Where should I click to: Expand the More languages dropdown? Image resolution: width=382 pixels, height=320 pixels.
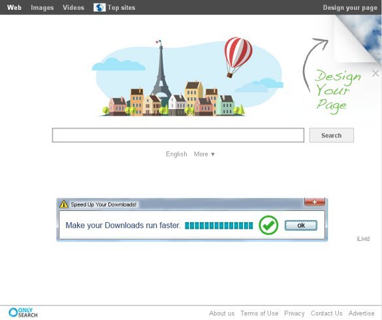[x=204, y=154]
